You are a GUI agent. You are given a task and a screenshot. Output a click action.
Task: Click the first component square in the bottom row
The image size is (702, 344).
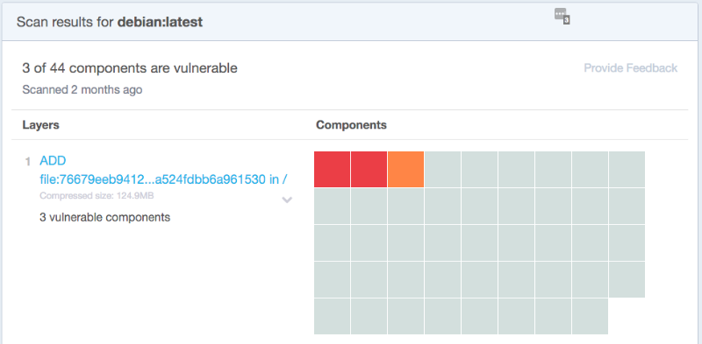tap(333, 316)
